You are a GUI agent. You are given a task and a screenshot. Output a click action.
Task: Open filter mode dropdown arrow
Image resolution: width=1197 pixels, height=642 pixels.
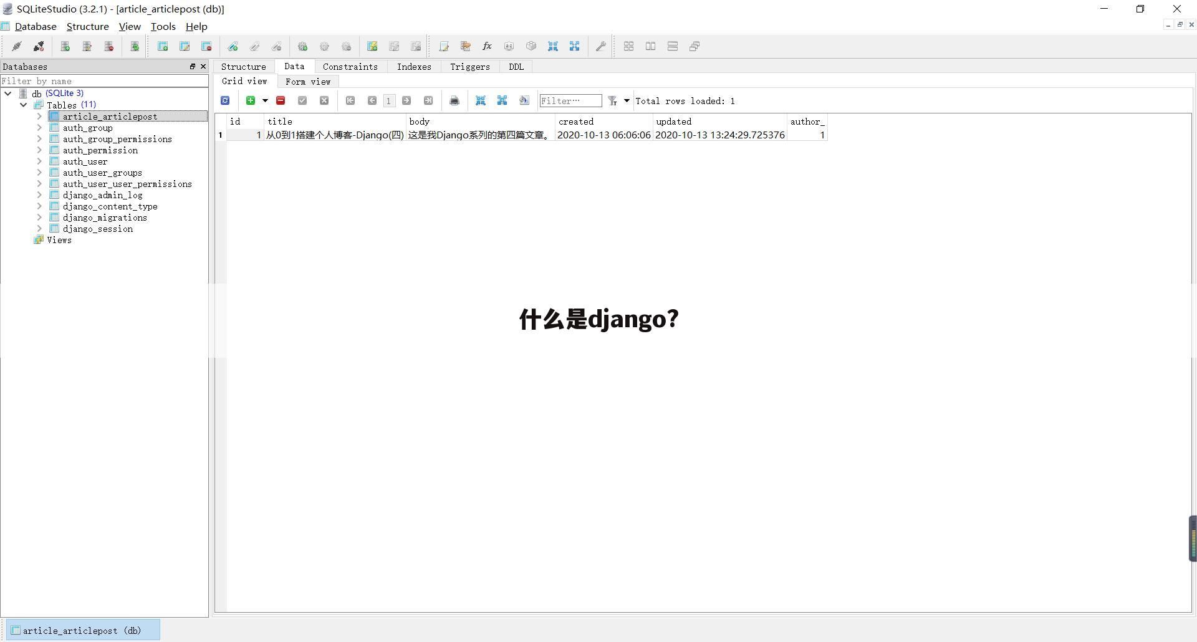point(627,100)
